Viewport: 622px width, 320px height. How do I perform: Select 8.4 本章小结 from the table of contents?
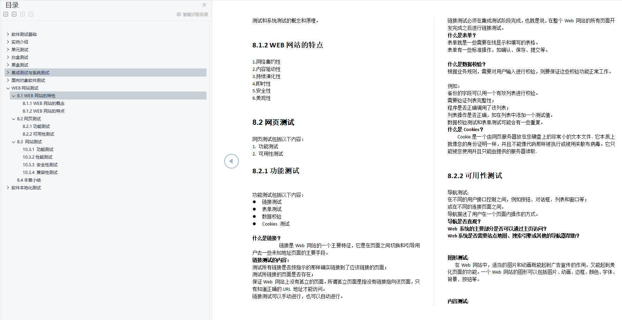pos(29,180)
